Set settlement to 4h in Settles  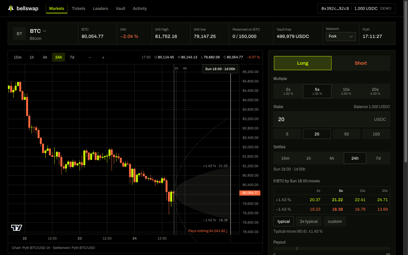[x=332, y=158]
